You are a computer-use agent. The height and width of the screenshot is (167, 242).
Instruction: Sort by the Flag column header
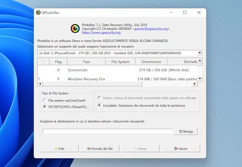pos(58,62)
